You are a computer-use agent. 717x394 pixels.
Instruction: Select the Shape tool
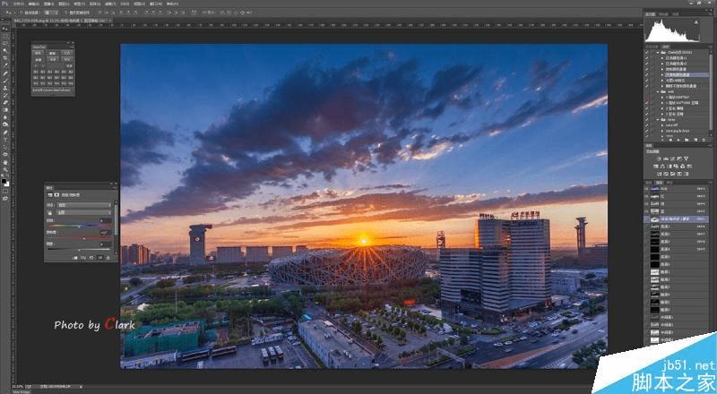[x=6, y=155]
